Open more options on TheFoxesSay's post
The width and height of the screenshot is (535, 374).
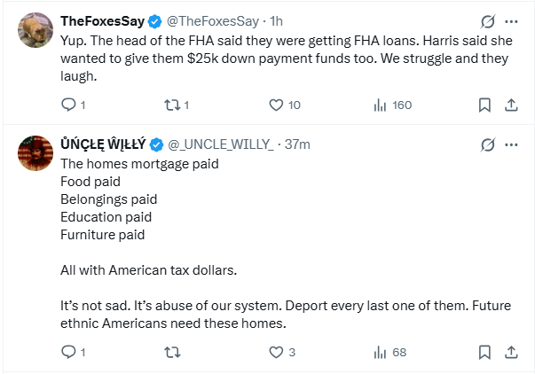[511, 21]
